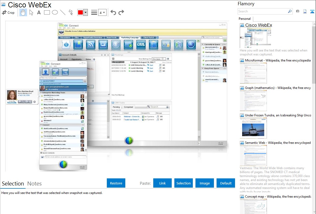Screen dimensions: 316x214
Task: Select the straight line tool
Action: point(63,12)
